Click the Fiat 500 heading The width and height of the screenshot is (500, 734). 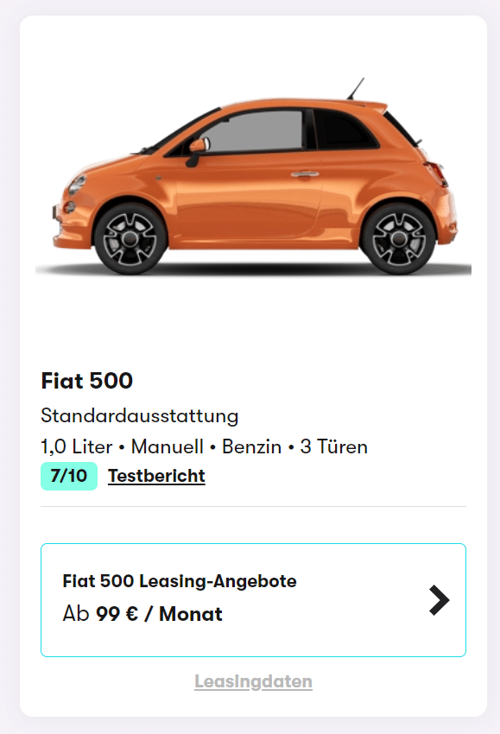click(87, 381)
